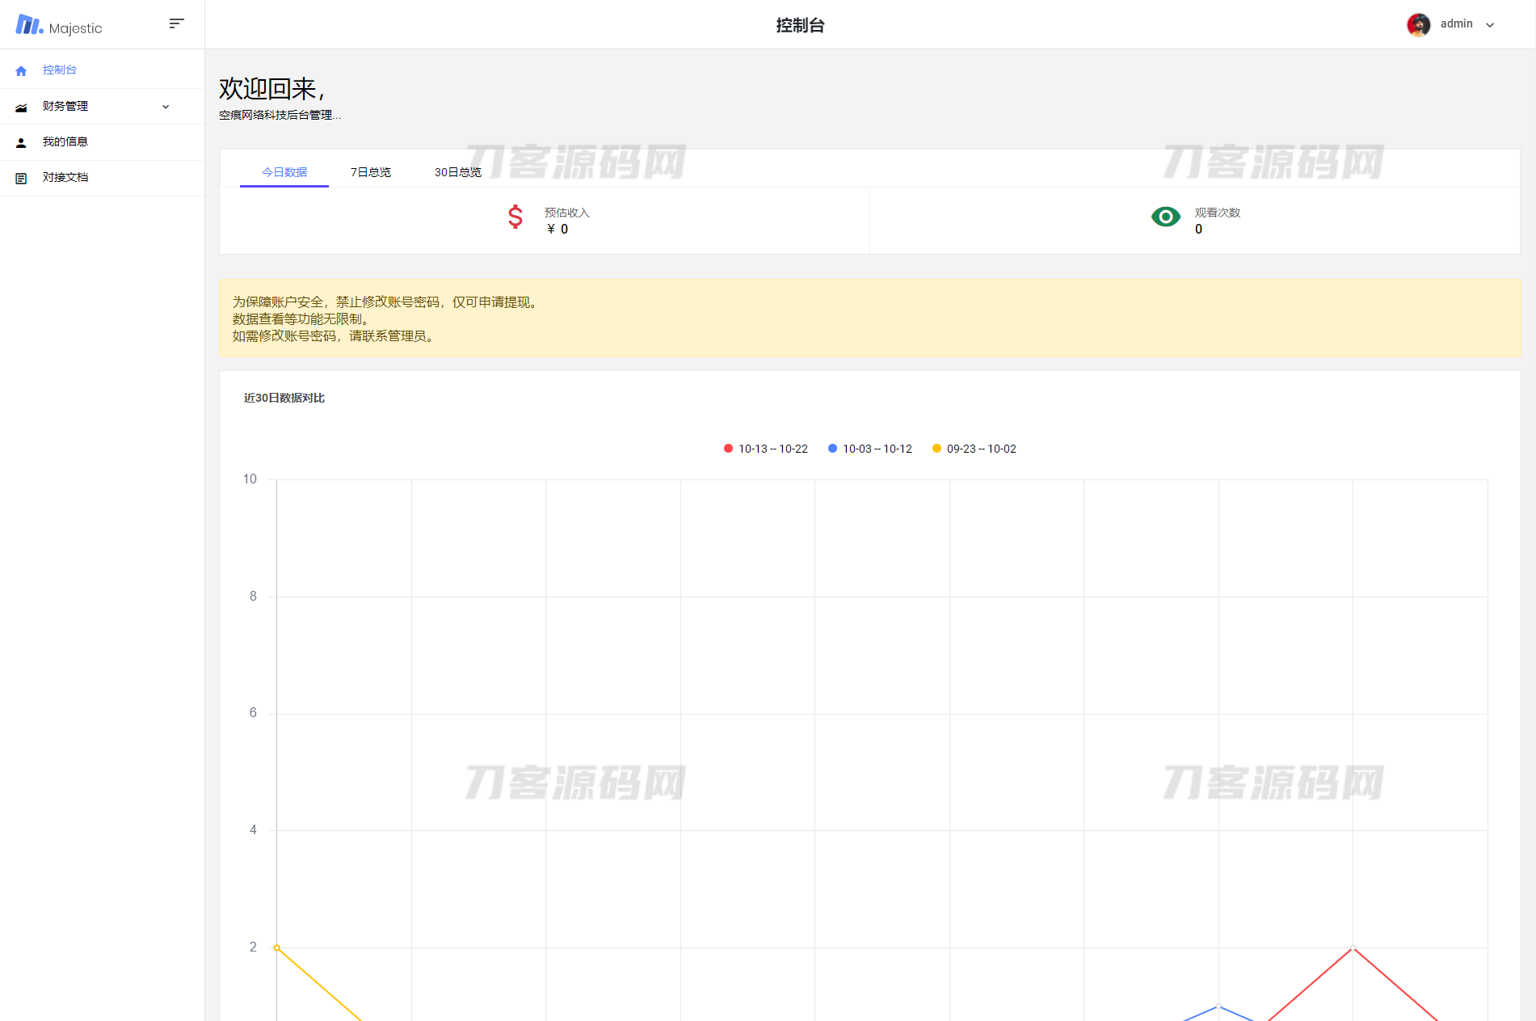This screenshot has width=1536, height=1021.
Task: Toggle the 10-13 – 10-22 legend series
Action: [x=765, y=449]
